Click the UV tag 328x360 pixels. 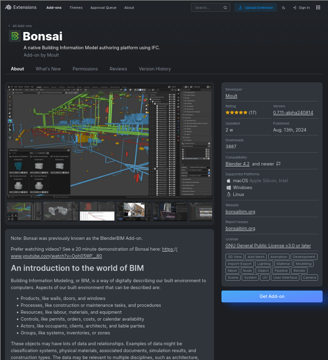click(265, 278)
